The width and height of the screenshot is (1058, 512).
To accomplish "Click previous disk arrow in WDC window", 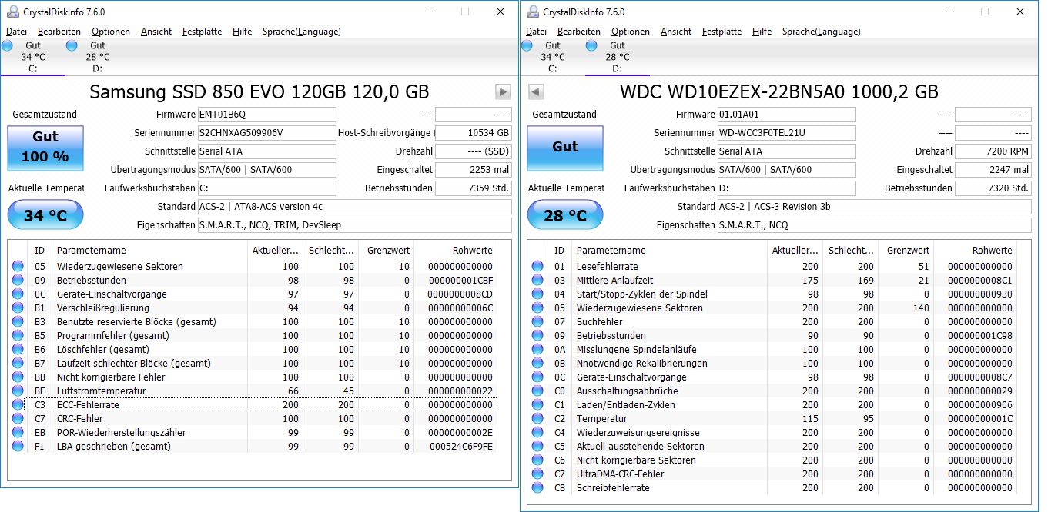I will point(536,92).
